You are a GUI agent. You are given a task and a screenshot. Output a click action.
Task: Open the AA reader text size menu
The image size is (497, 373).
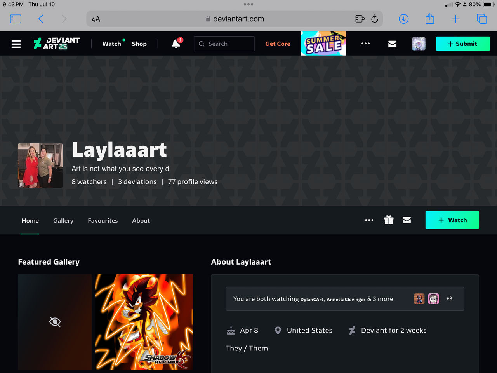tap(96, 19)
